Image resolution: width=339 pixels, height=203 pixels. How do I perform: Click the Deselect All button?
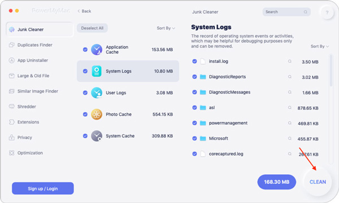point(92,28)
